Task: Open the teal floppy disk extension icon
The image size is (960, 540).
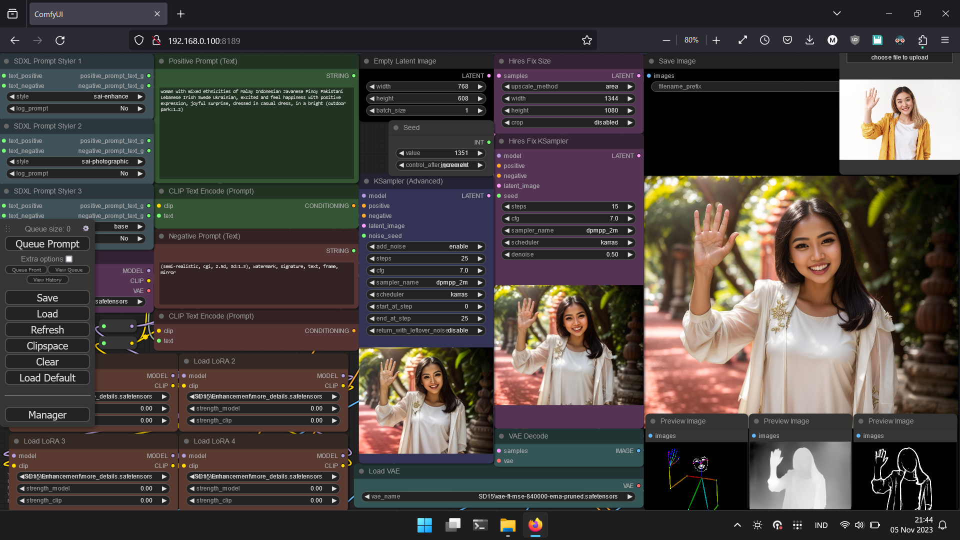Action: pos(877,40)
